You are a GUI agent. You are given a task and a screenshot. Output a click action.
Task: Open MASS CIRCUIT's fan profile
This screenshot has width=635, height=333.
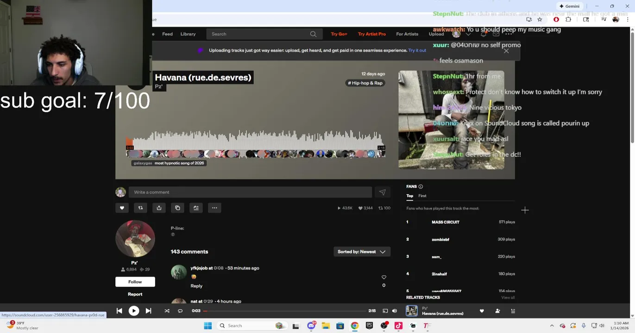coord(446,222)
